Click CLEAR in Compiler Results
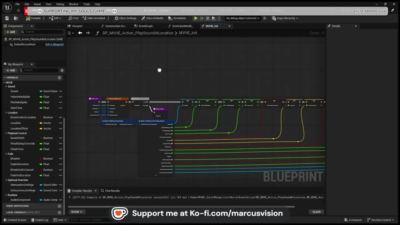400x225 pixels. pos(316,212)
